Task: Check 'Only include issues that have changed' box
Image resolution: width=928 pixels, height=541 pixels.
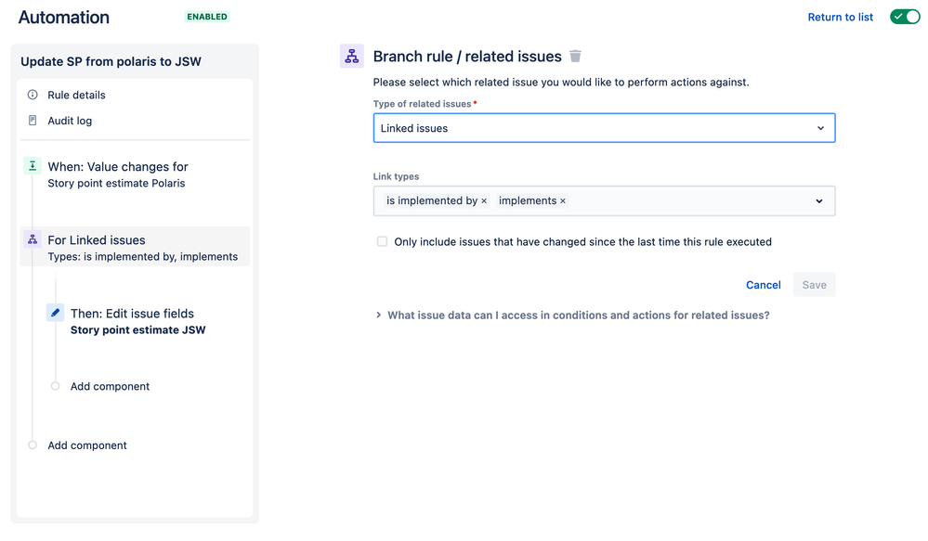Action: coord(382,241)
